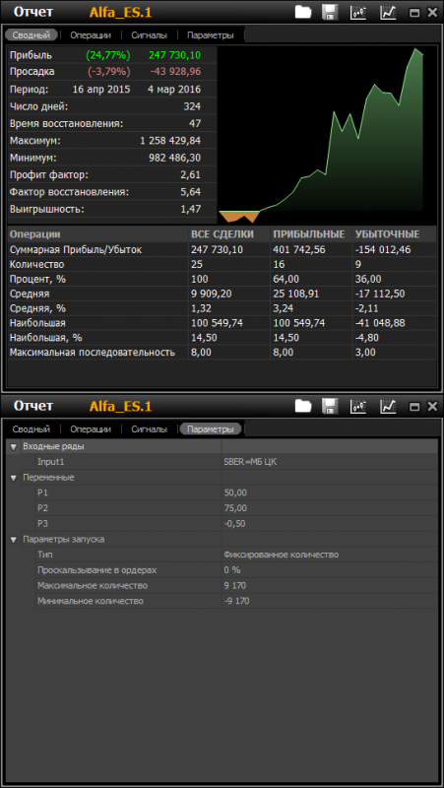Screen dimensions: 444x788
Task: Collapse the Входные ряды section
Action: [14, 446]
